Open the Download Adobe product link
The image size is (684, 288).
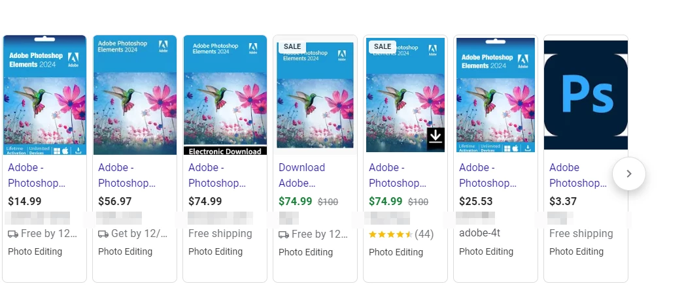[302, 175]
